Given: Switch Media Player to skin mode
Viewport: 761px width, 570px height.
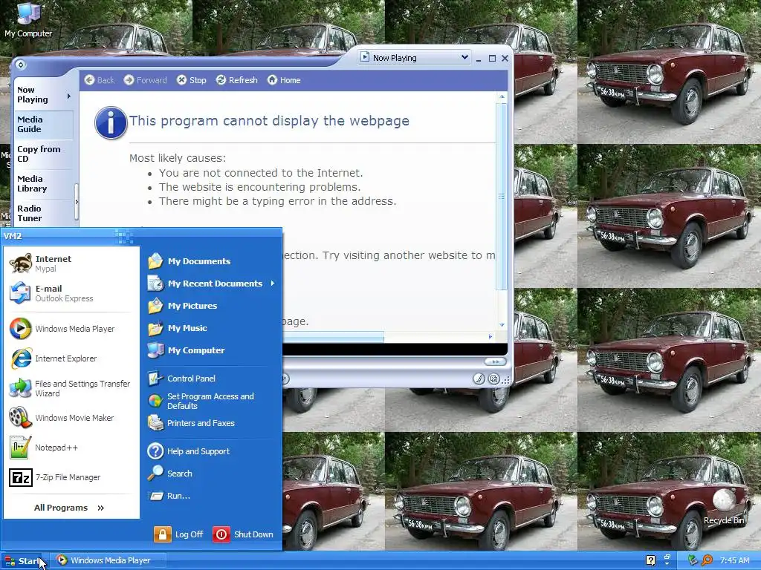Looking at the screenshot, I should tap(494, 379).
